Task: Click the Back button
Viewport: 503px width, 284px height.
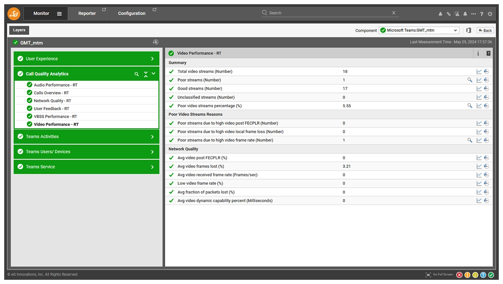Action: pos(485,30)
